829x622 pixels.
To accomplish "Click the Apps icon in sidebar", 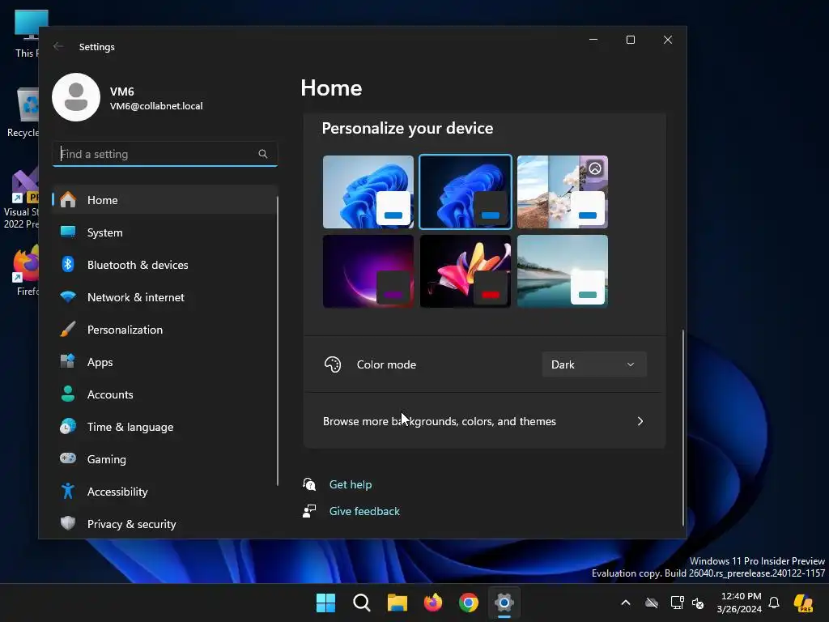I will coord(68,362).
